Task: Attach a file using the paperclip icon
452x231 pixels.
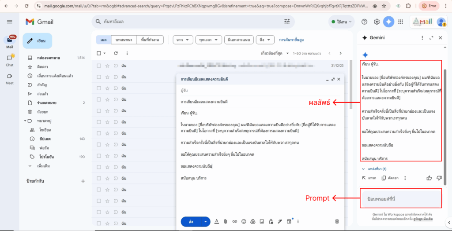Action: 225,221
